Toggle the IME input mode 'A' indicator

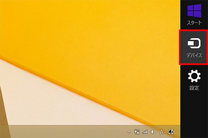click(x=161, y=132)
